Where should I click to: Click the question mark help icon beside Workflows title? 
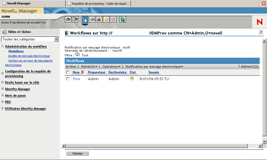[x=261, y=32]
